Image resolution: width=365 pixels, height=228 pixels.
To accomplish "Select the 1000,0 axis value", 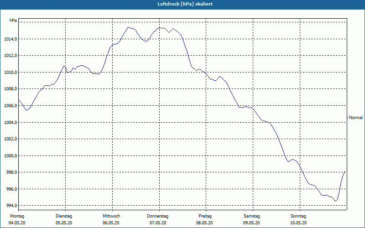I will point(10,155).
